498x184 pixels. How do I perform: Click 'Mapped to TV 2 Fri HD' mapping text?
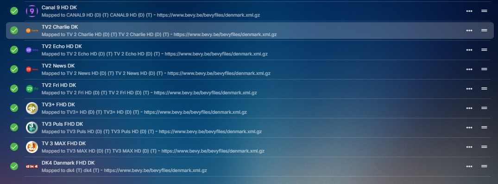149,93
